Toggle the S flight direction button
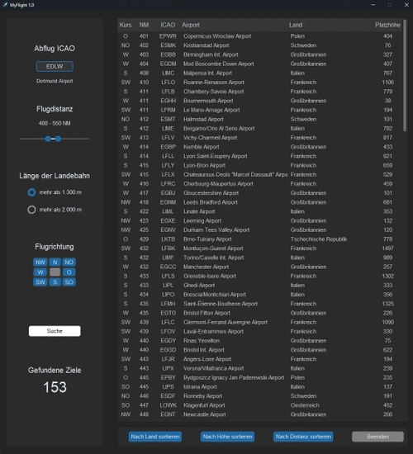Image resolution: width=413 pixels, height=454 pixels. pos(55,282)
